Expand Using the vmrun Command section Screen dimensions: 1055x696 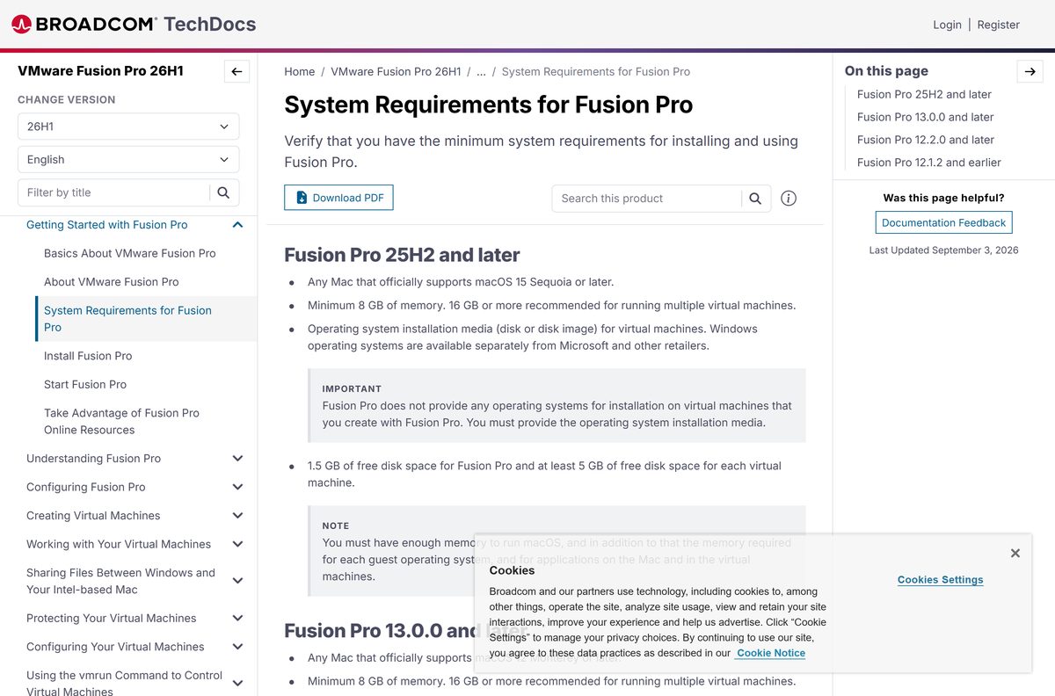click(x=237, y=684)
